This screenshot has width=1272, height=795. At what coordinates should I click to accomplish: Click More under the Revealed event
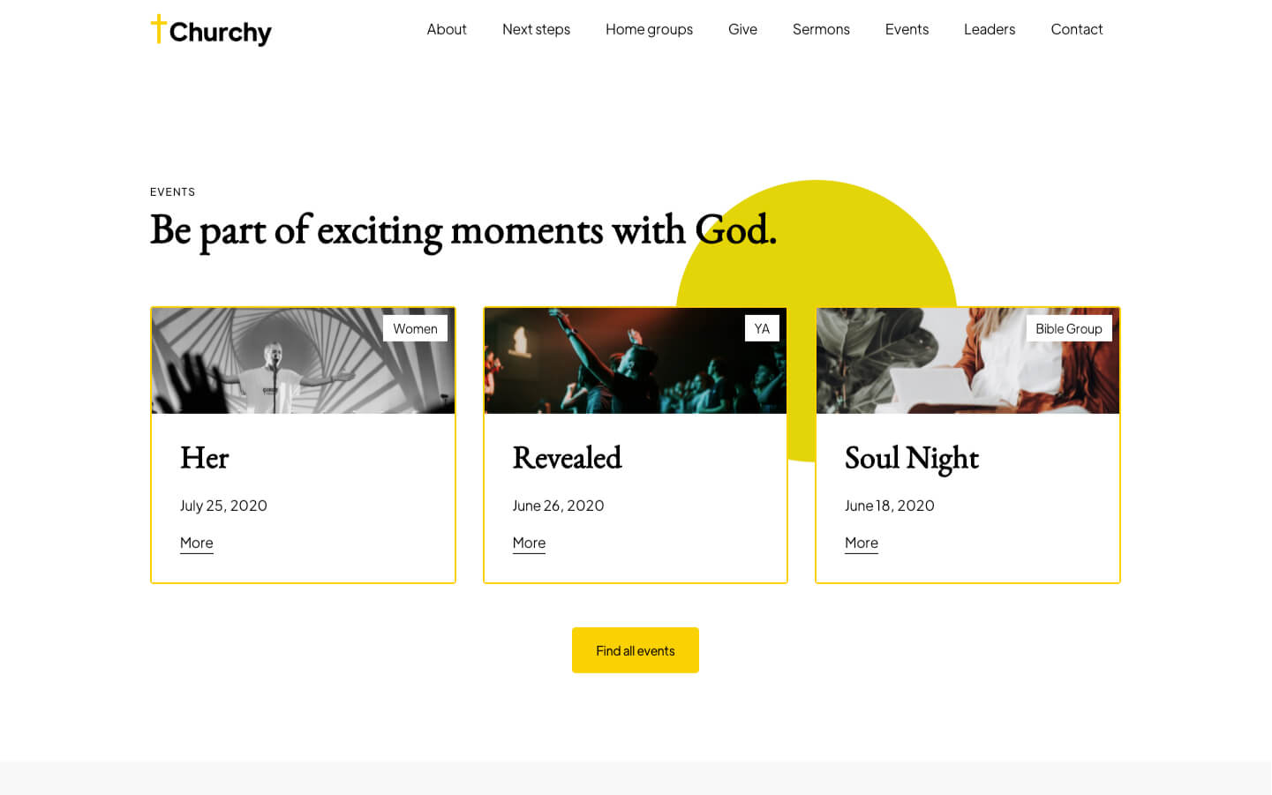[x=529, y=543]
